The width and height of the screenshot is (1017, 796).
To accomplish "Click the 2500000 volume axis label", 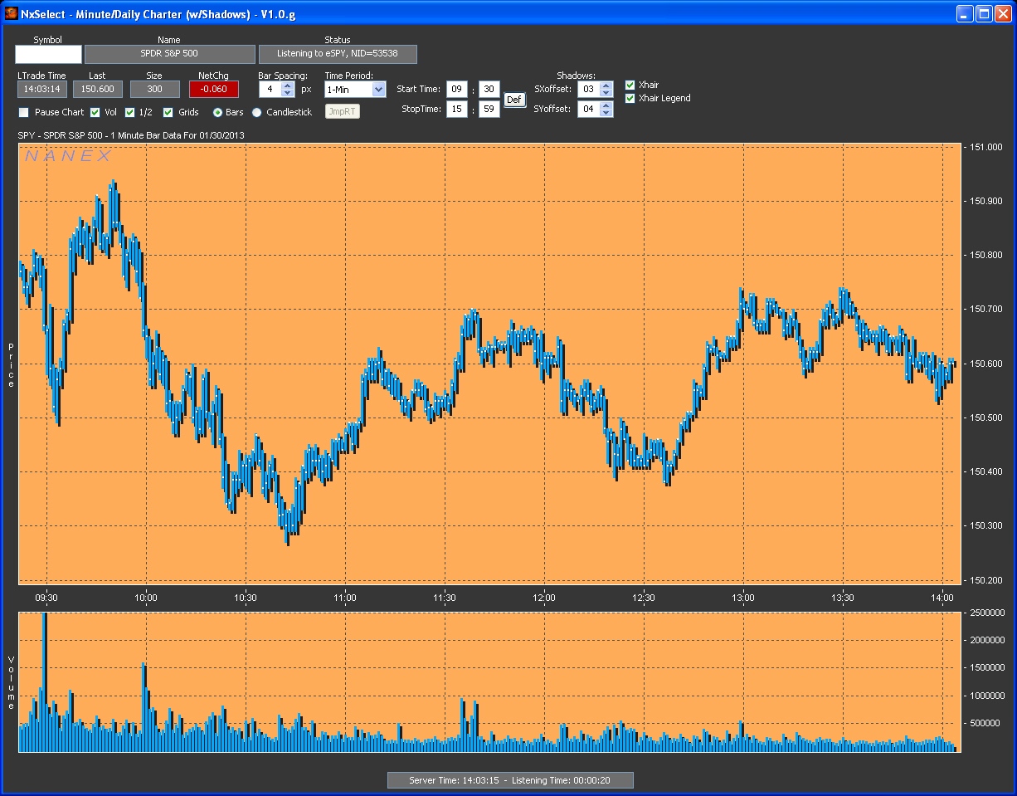I will pos(986,613).
